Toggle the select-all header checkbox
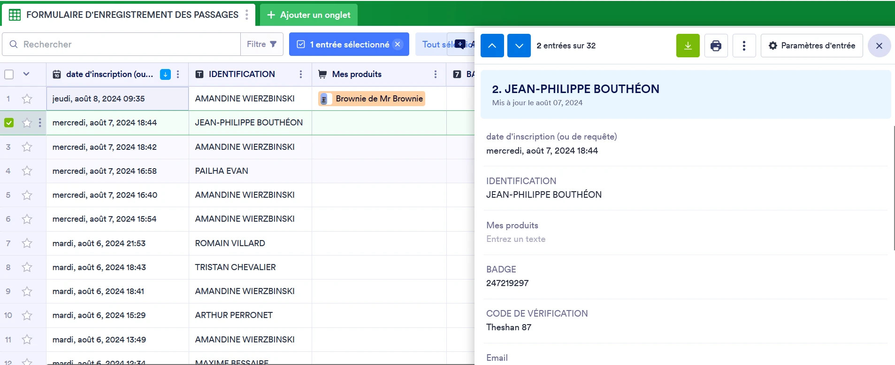Screen dimensions: 895x365 coord(9,74)
